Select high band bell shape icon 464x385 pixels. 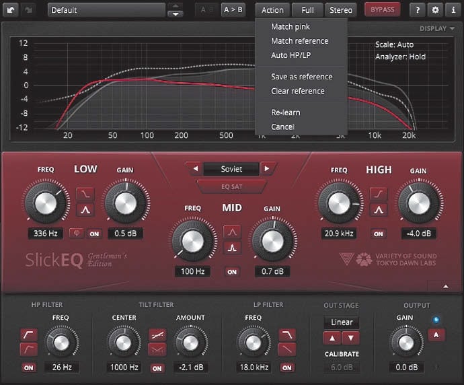pos(379,210)
